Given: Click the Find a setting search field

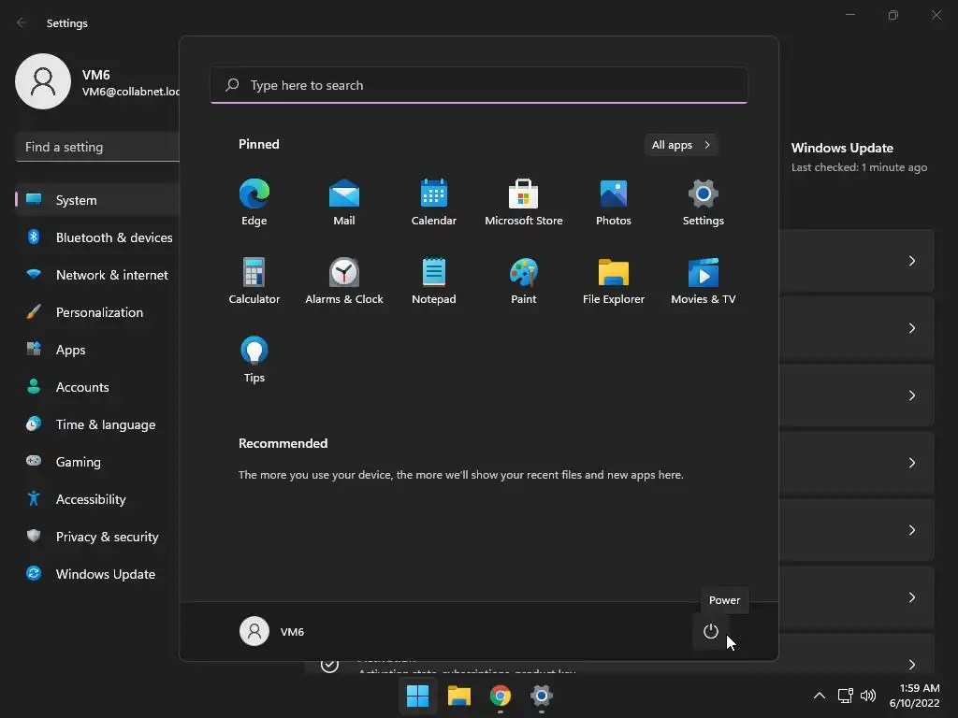Looking at the screenshot, I should coord(97,147).
